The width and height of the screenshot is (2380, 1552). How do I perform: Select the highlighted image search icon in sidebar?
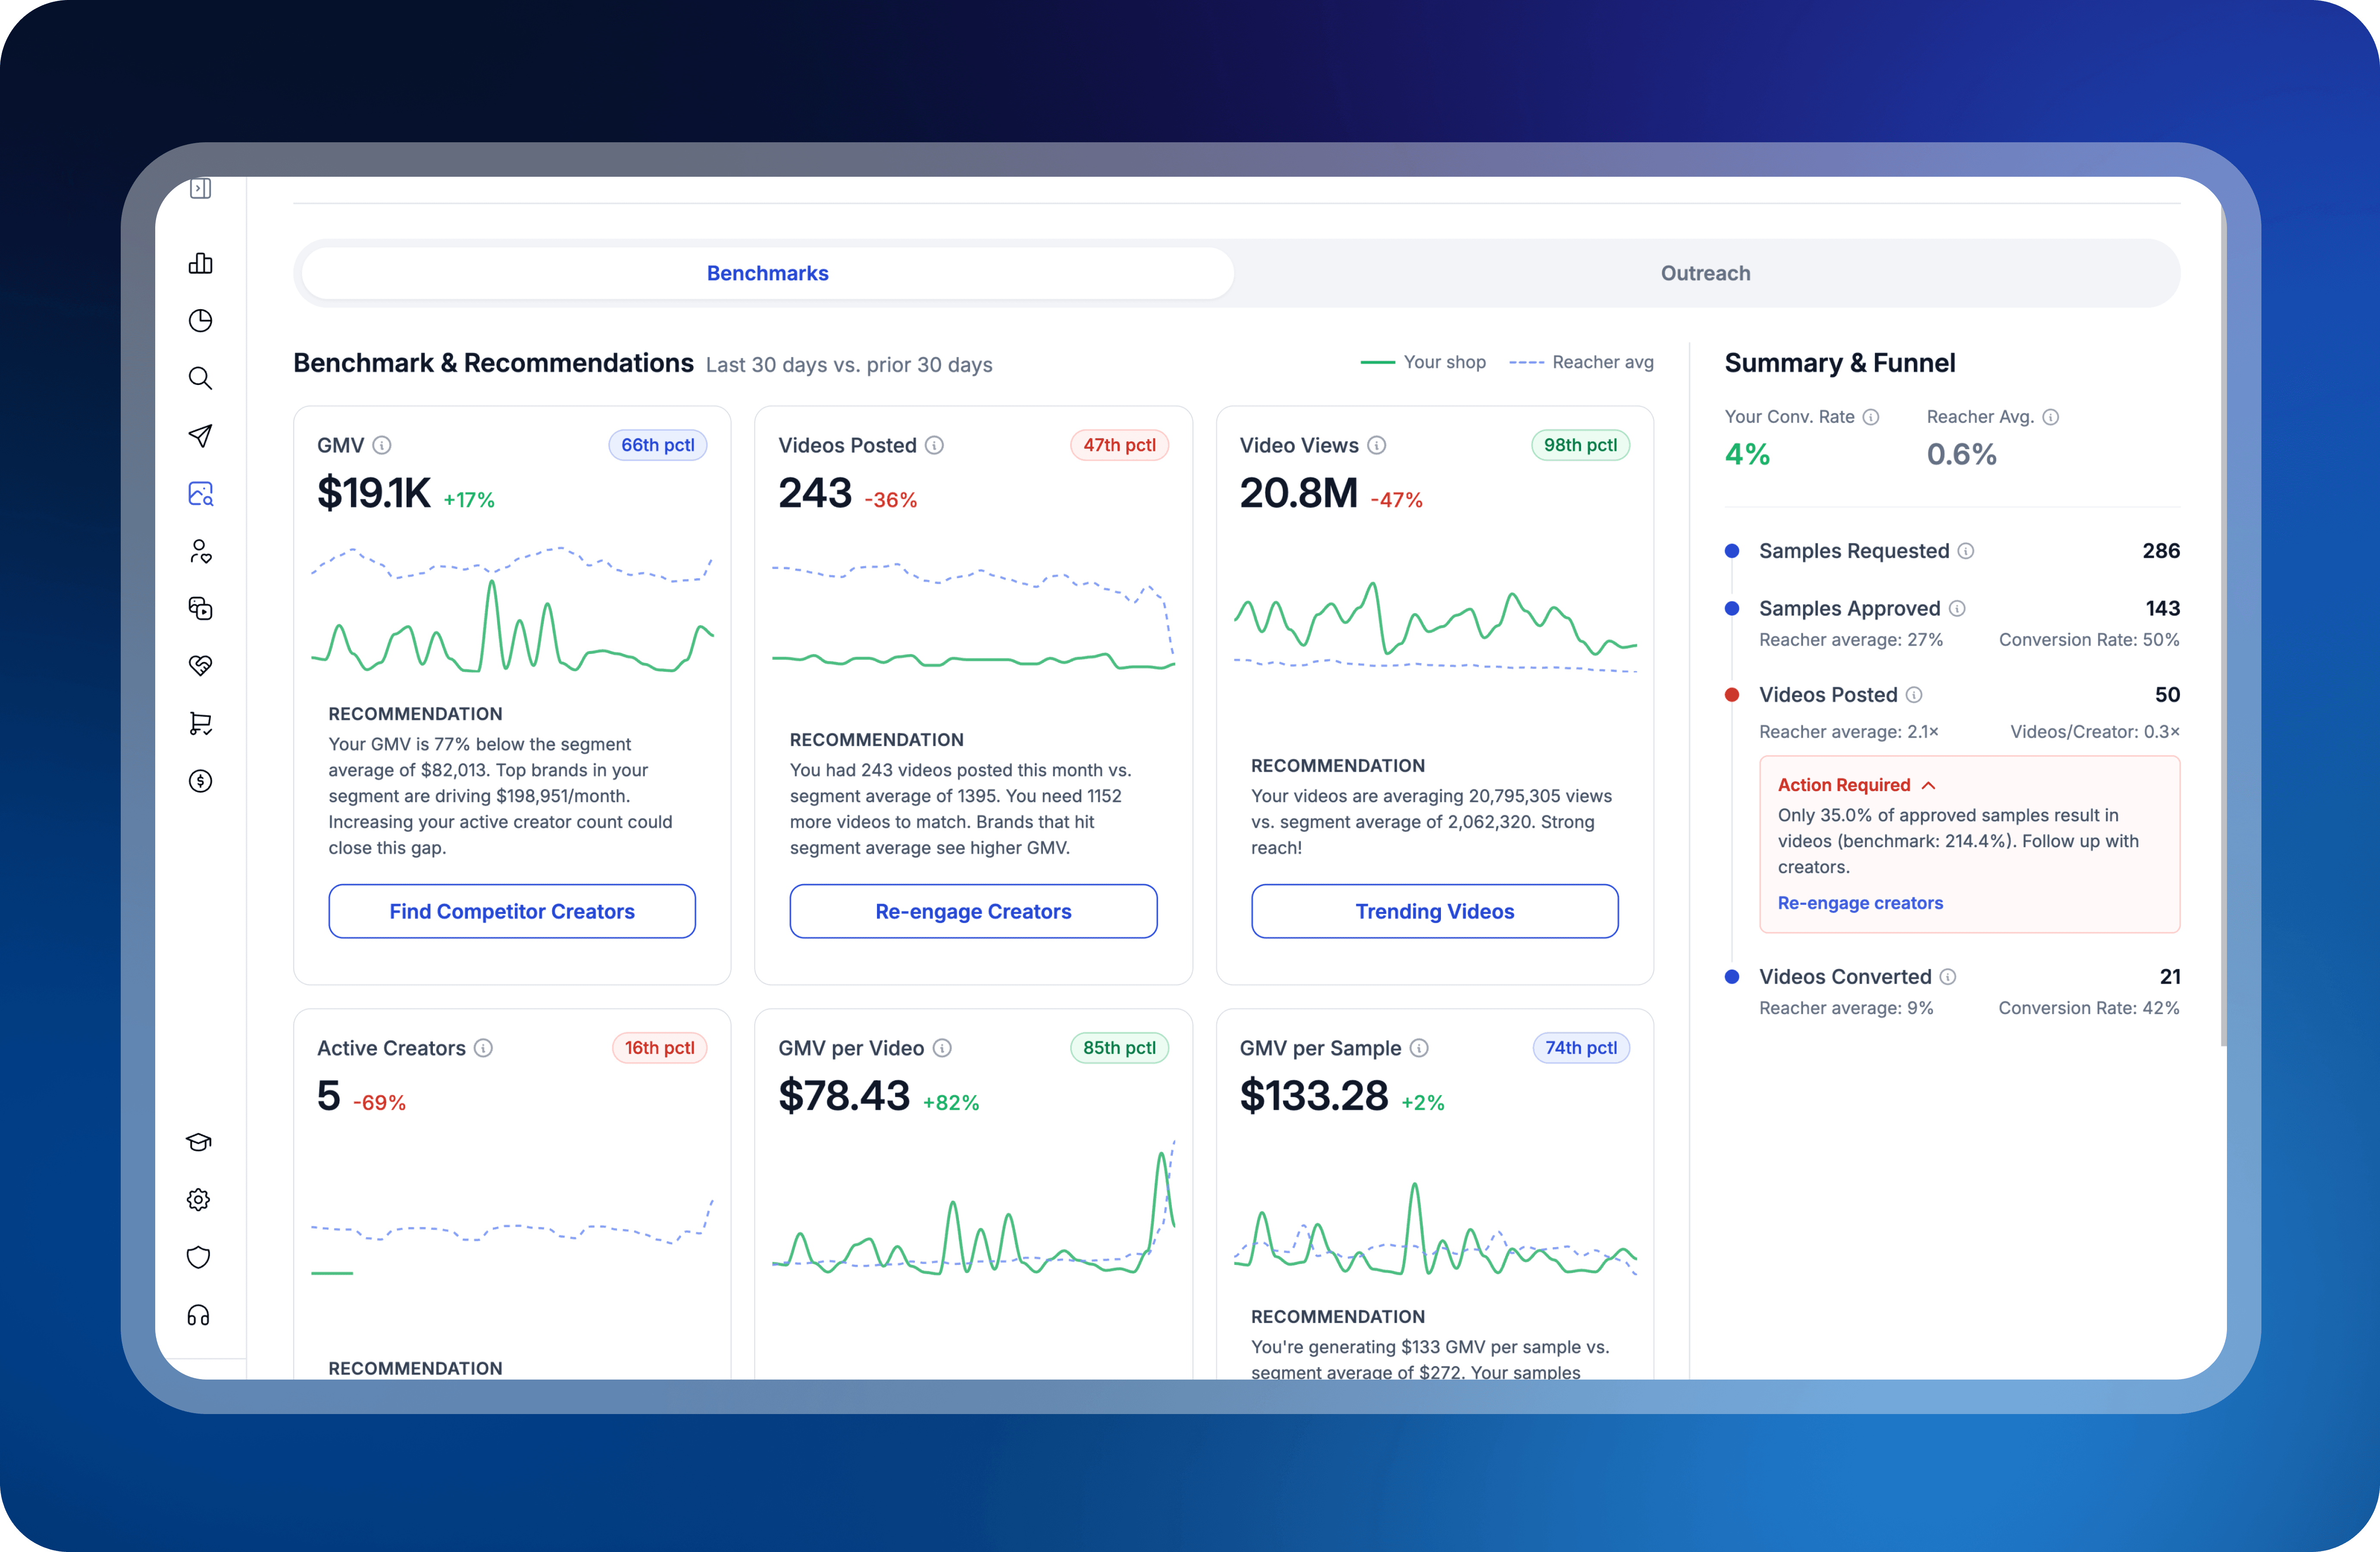click(200, 493)
